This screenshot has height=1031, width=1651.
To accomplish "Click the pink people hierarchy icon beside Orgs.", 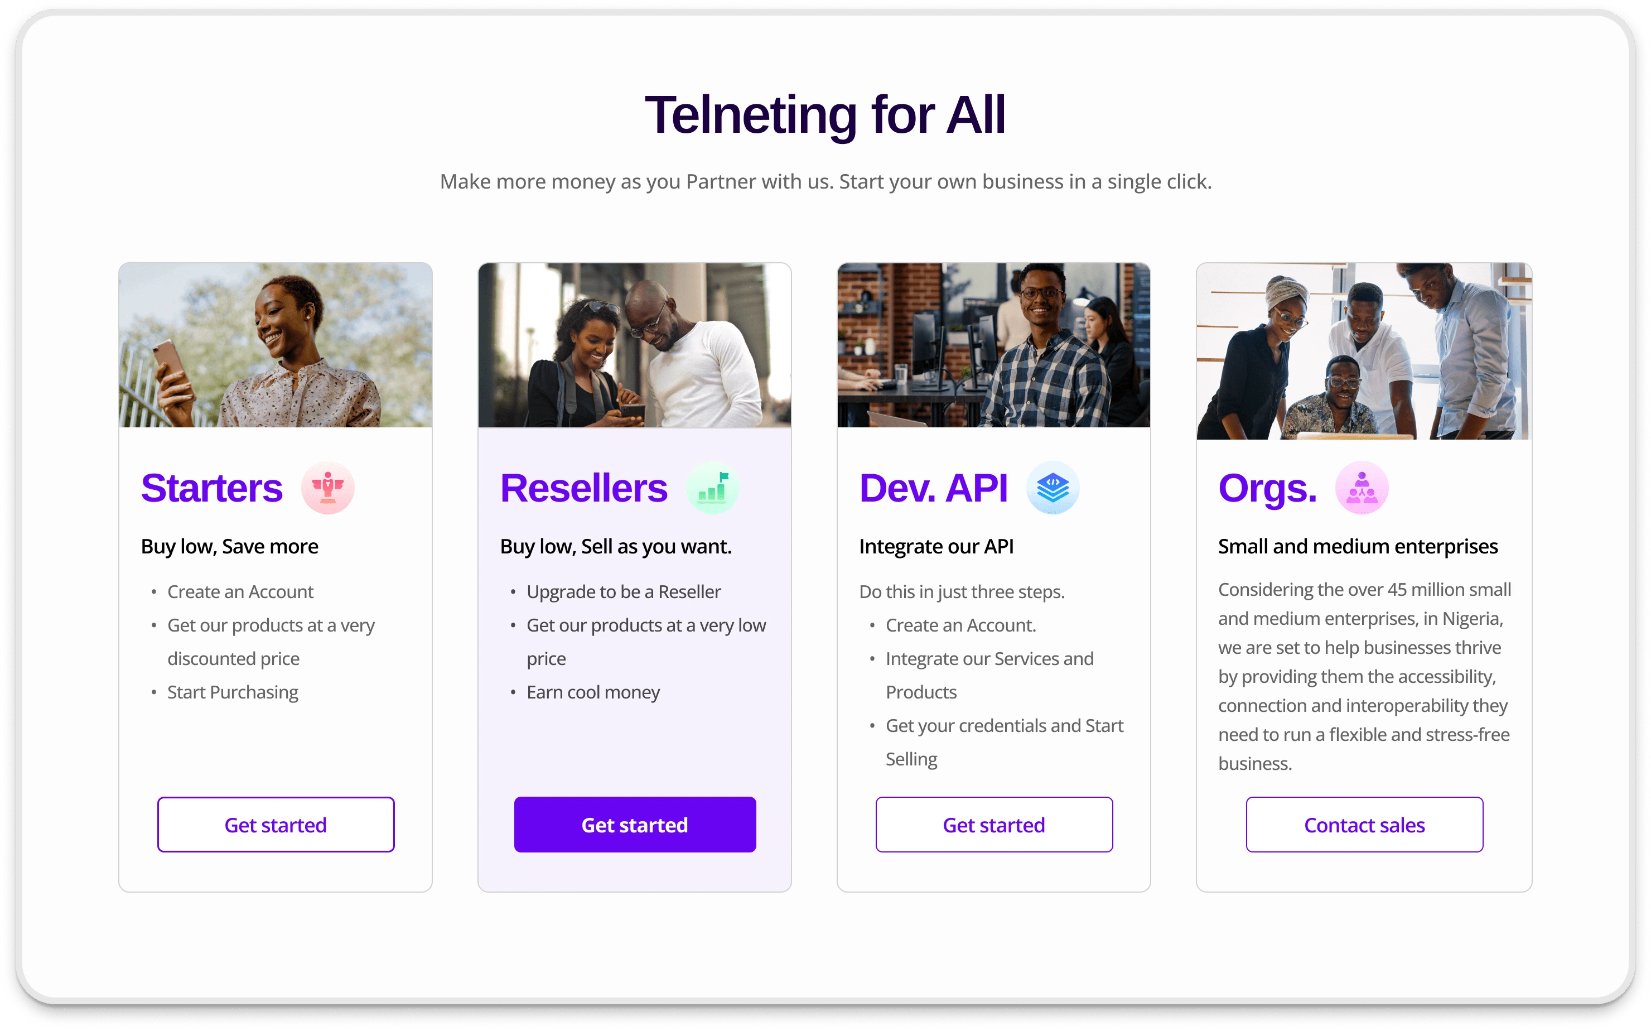I will (x=1362, y=488).
